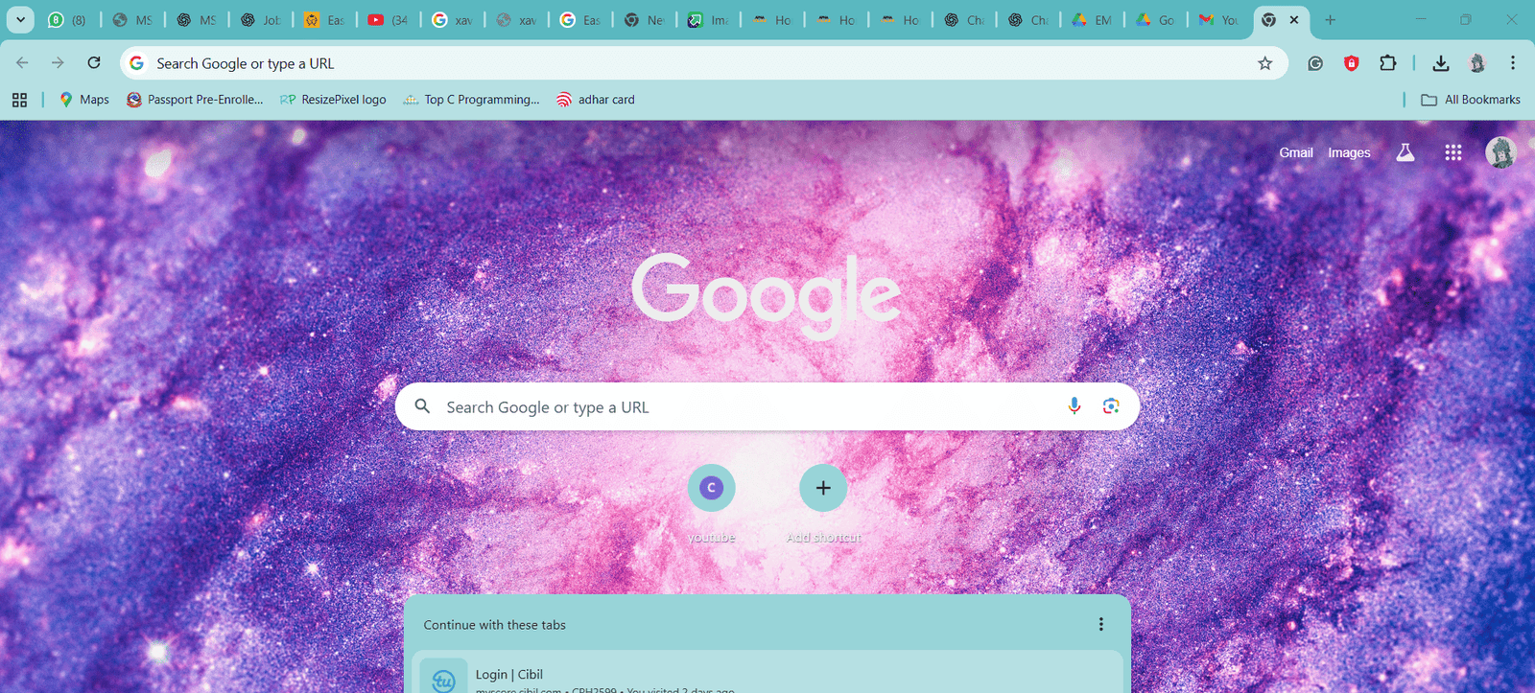Open the Gmail link on the page

pos(1295,152)
